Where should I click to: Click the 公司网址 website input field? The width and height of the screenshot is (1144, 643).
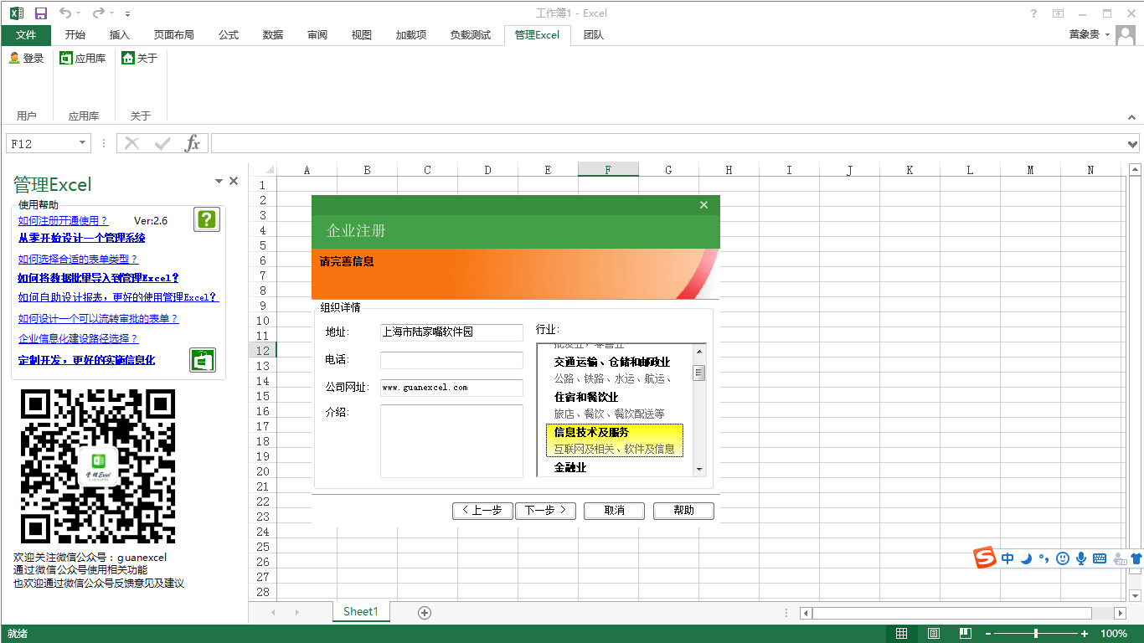coord(451,388)
